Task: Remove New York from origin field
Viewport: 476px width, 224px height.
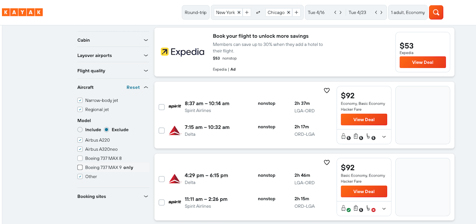Action: click(239, 13)
